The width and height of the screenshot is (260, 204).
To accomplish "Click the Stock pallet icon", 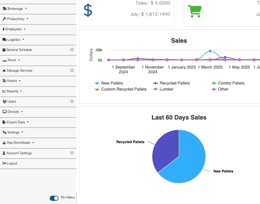I will click(x=4, y=61).
